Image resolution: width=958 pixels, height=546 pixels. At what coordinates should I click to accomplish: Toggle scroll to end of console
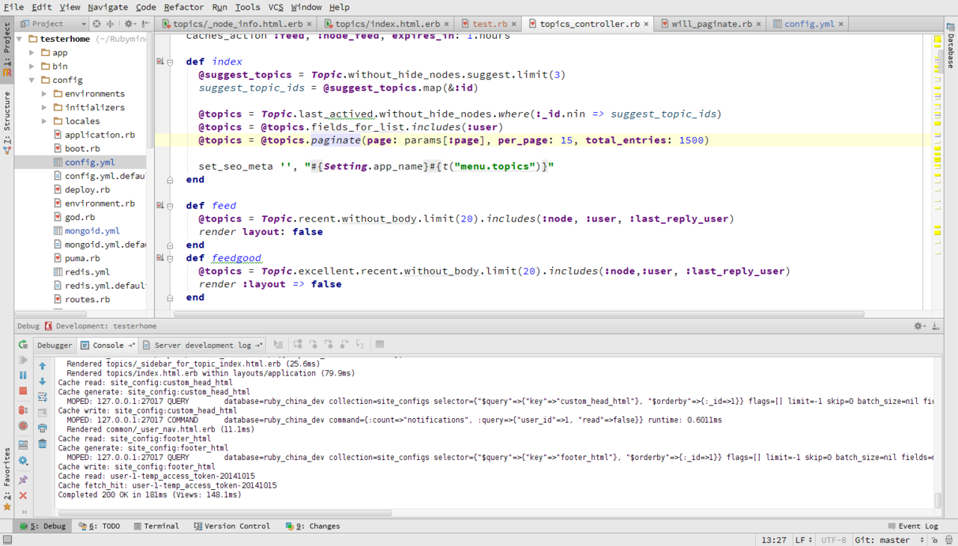(x=43, y=413)
